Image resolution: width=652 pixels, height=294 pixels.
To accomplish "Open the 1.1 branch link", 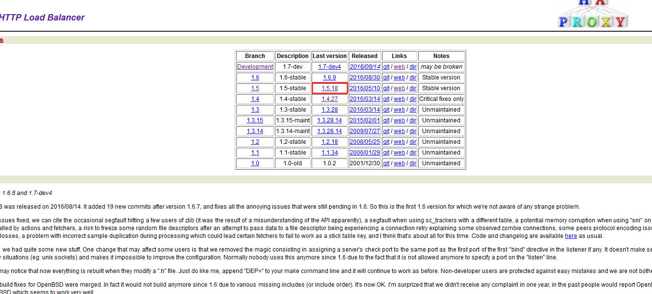I will 255,153.
